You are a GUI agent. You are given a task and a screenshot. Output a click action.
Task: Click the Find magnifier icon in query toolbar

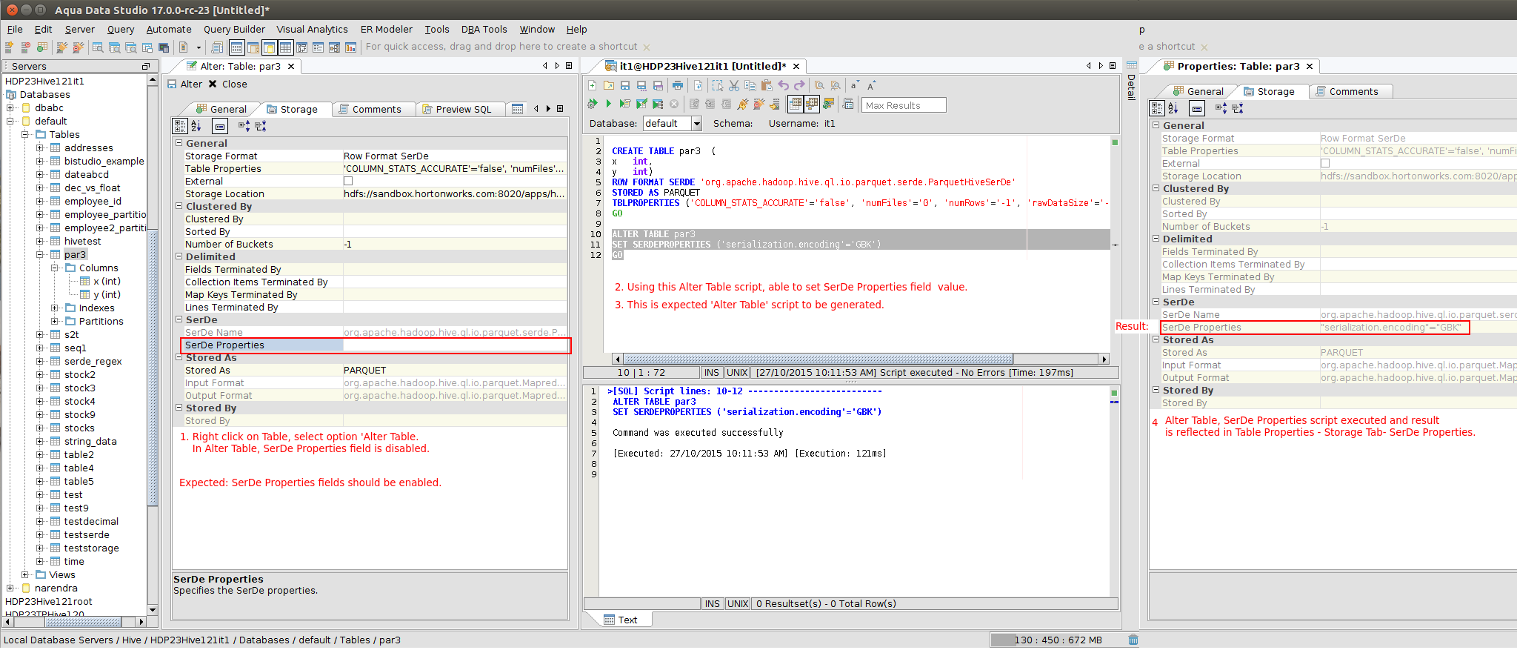coord(819,86)
